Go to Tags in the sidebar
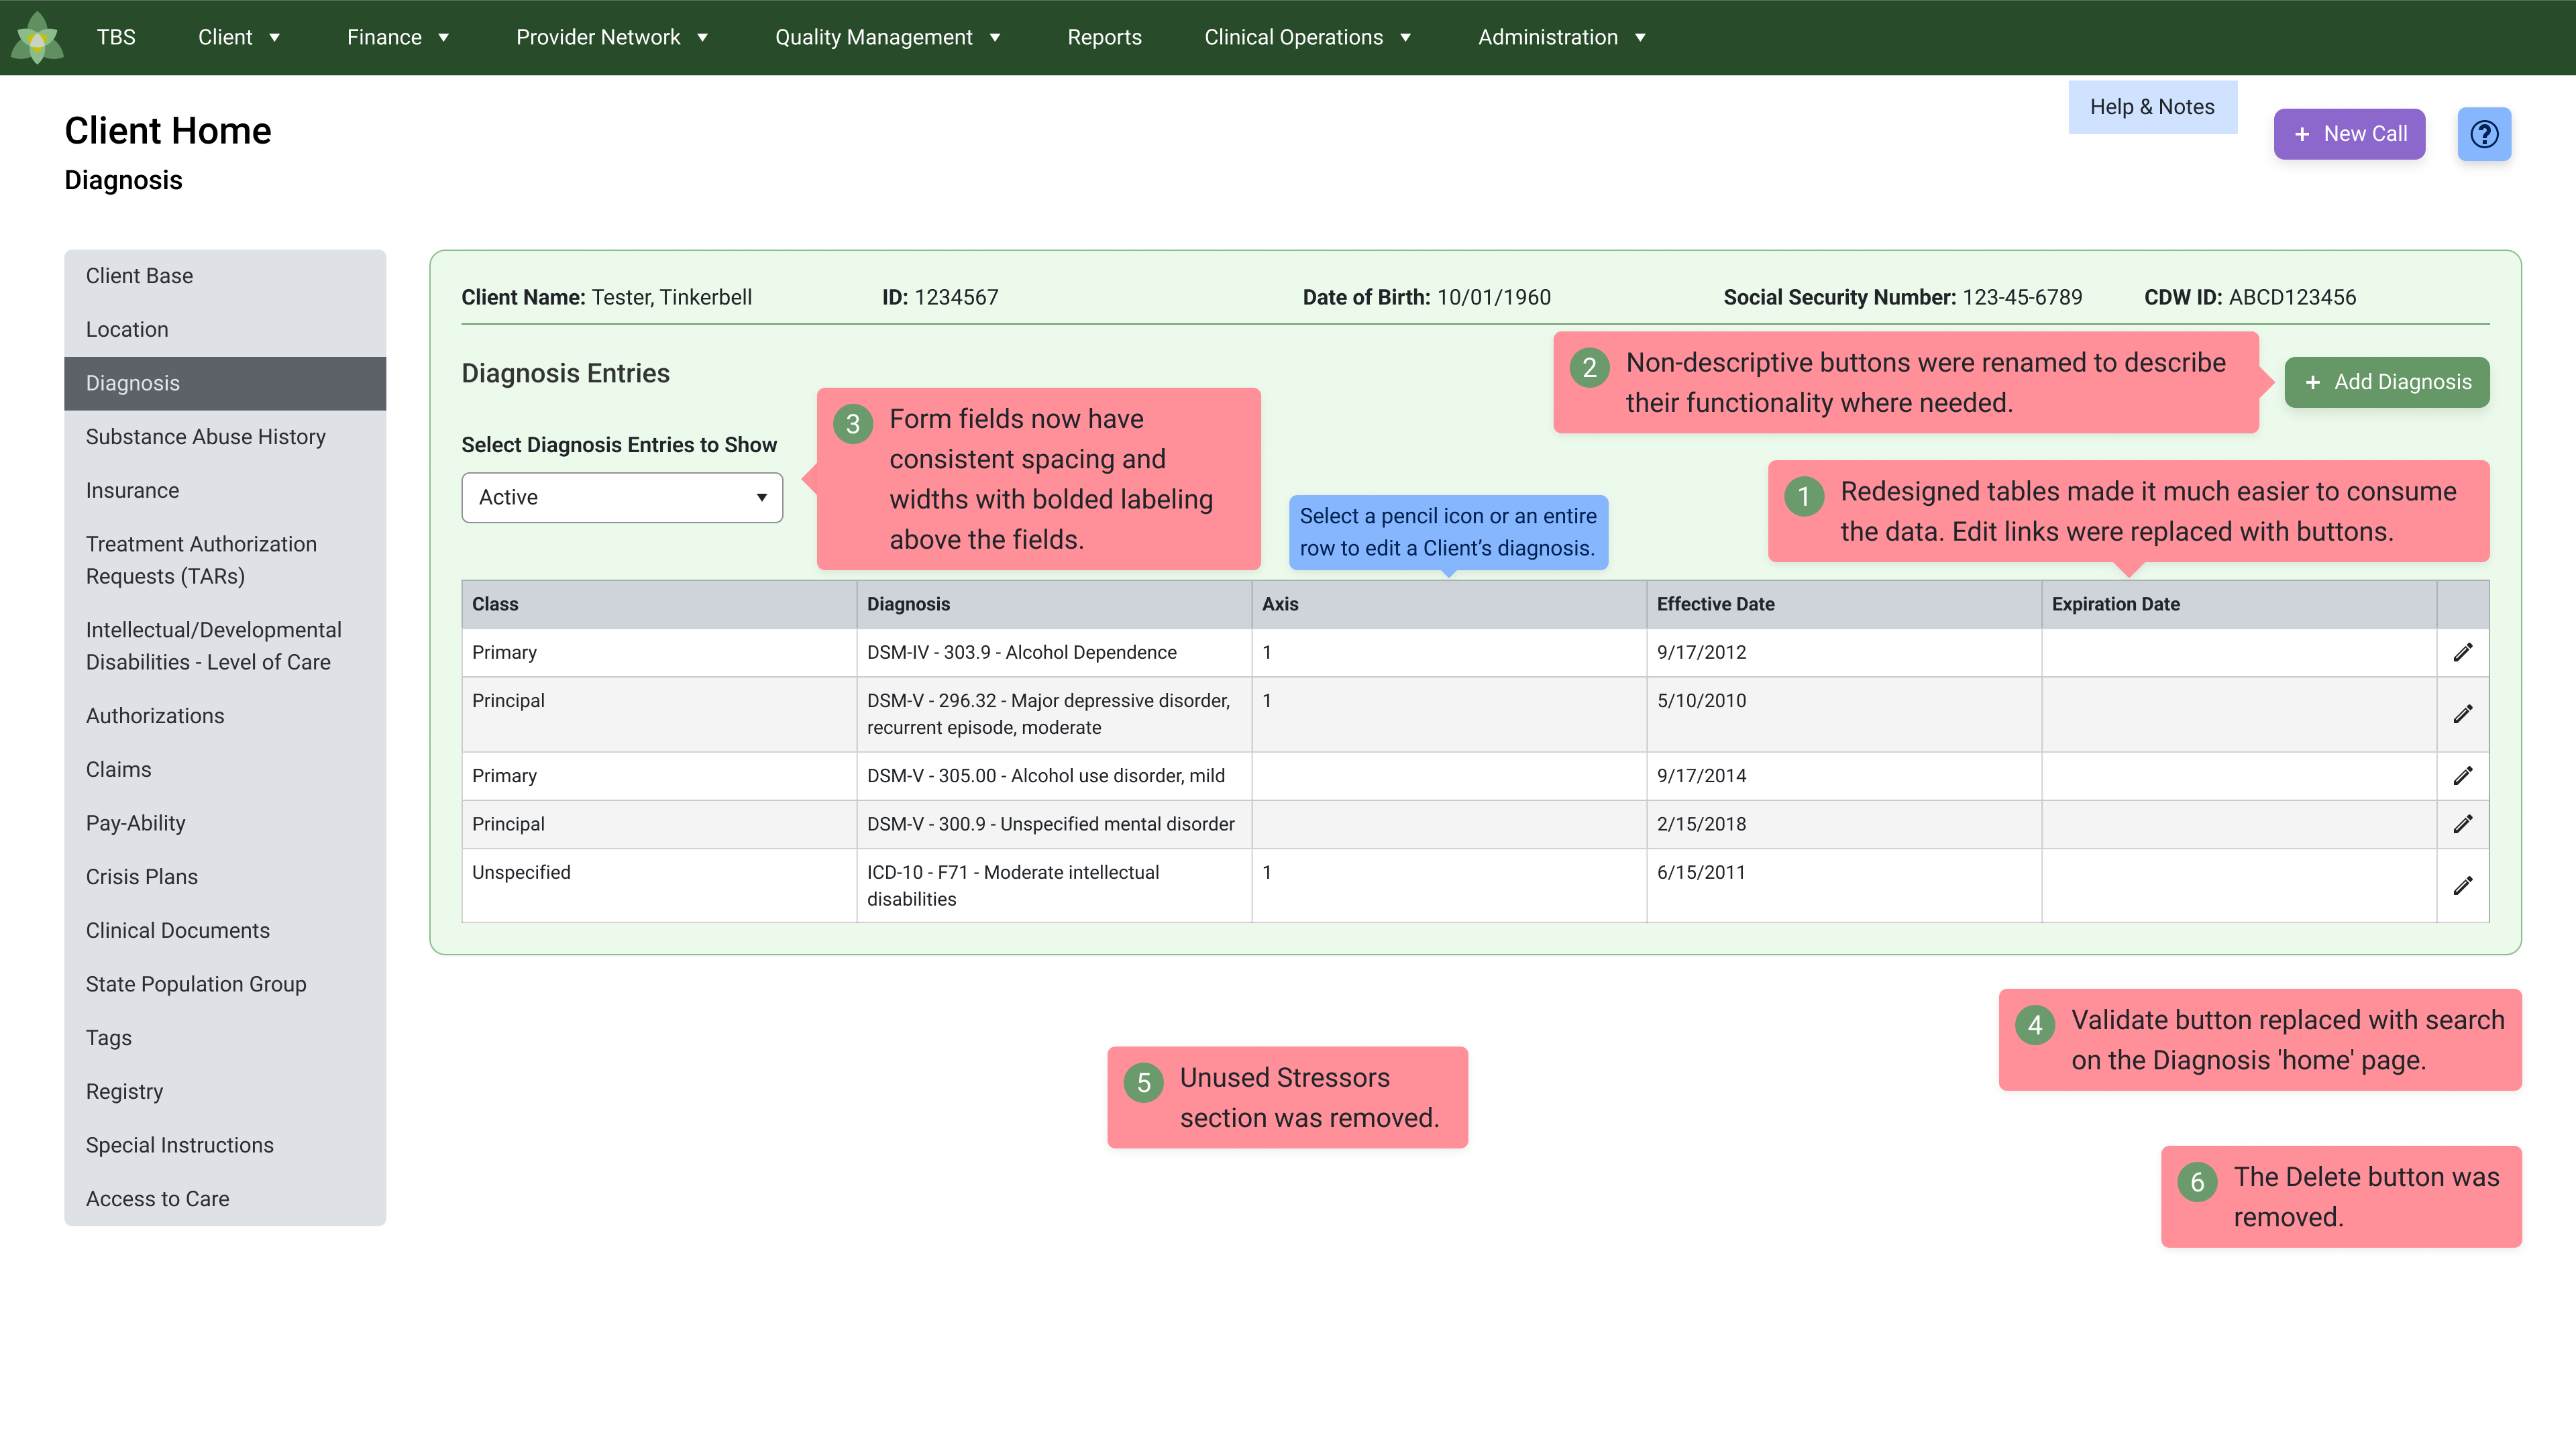This screenshot has height=1449, width=2576. (x=225, y=1038)
